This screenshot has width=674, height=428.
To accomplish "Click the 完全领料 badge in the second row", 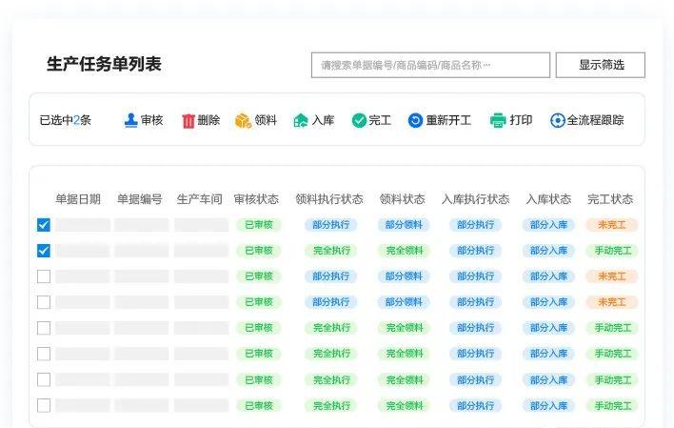I will 404,251.
